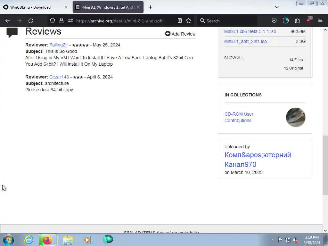The width and height of the screenshot is (328, 246).
Task: Open the Firefox hamburger application menu
Action: coord(320,20)
